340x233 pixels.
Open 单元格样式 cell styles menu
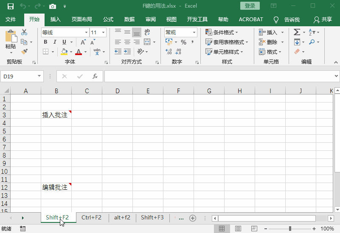(x=224, y=52)
